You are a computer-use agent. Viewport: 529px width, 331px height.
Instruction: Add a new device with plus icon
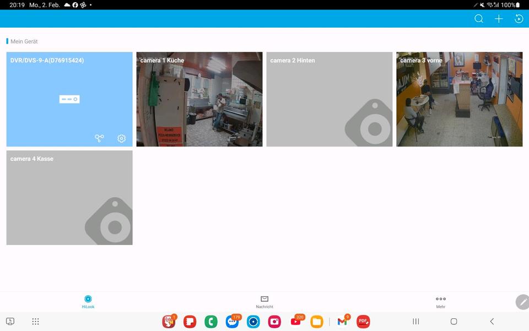pos(499,19)
